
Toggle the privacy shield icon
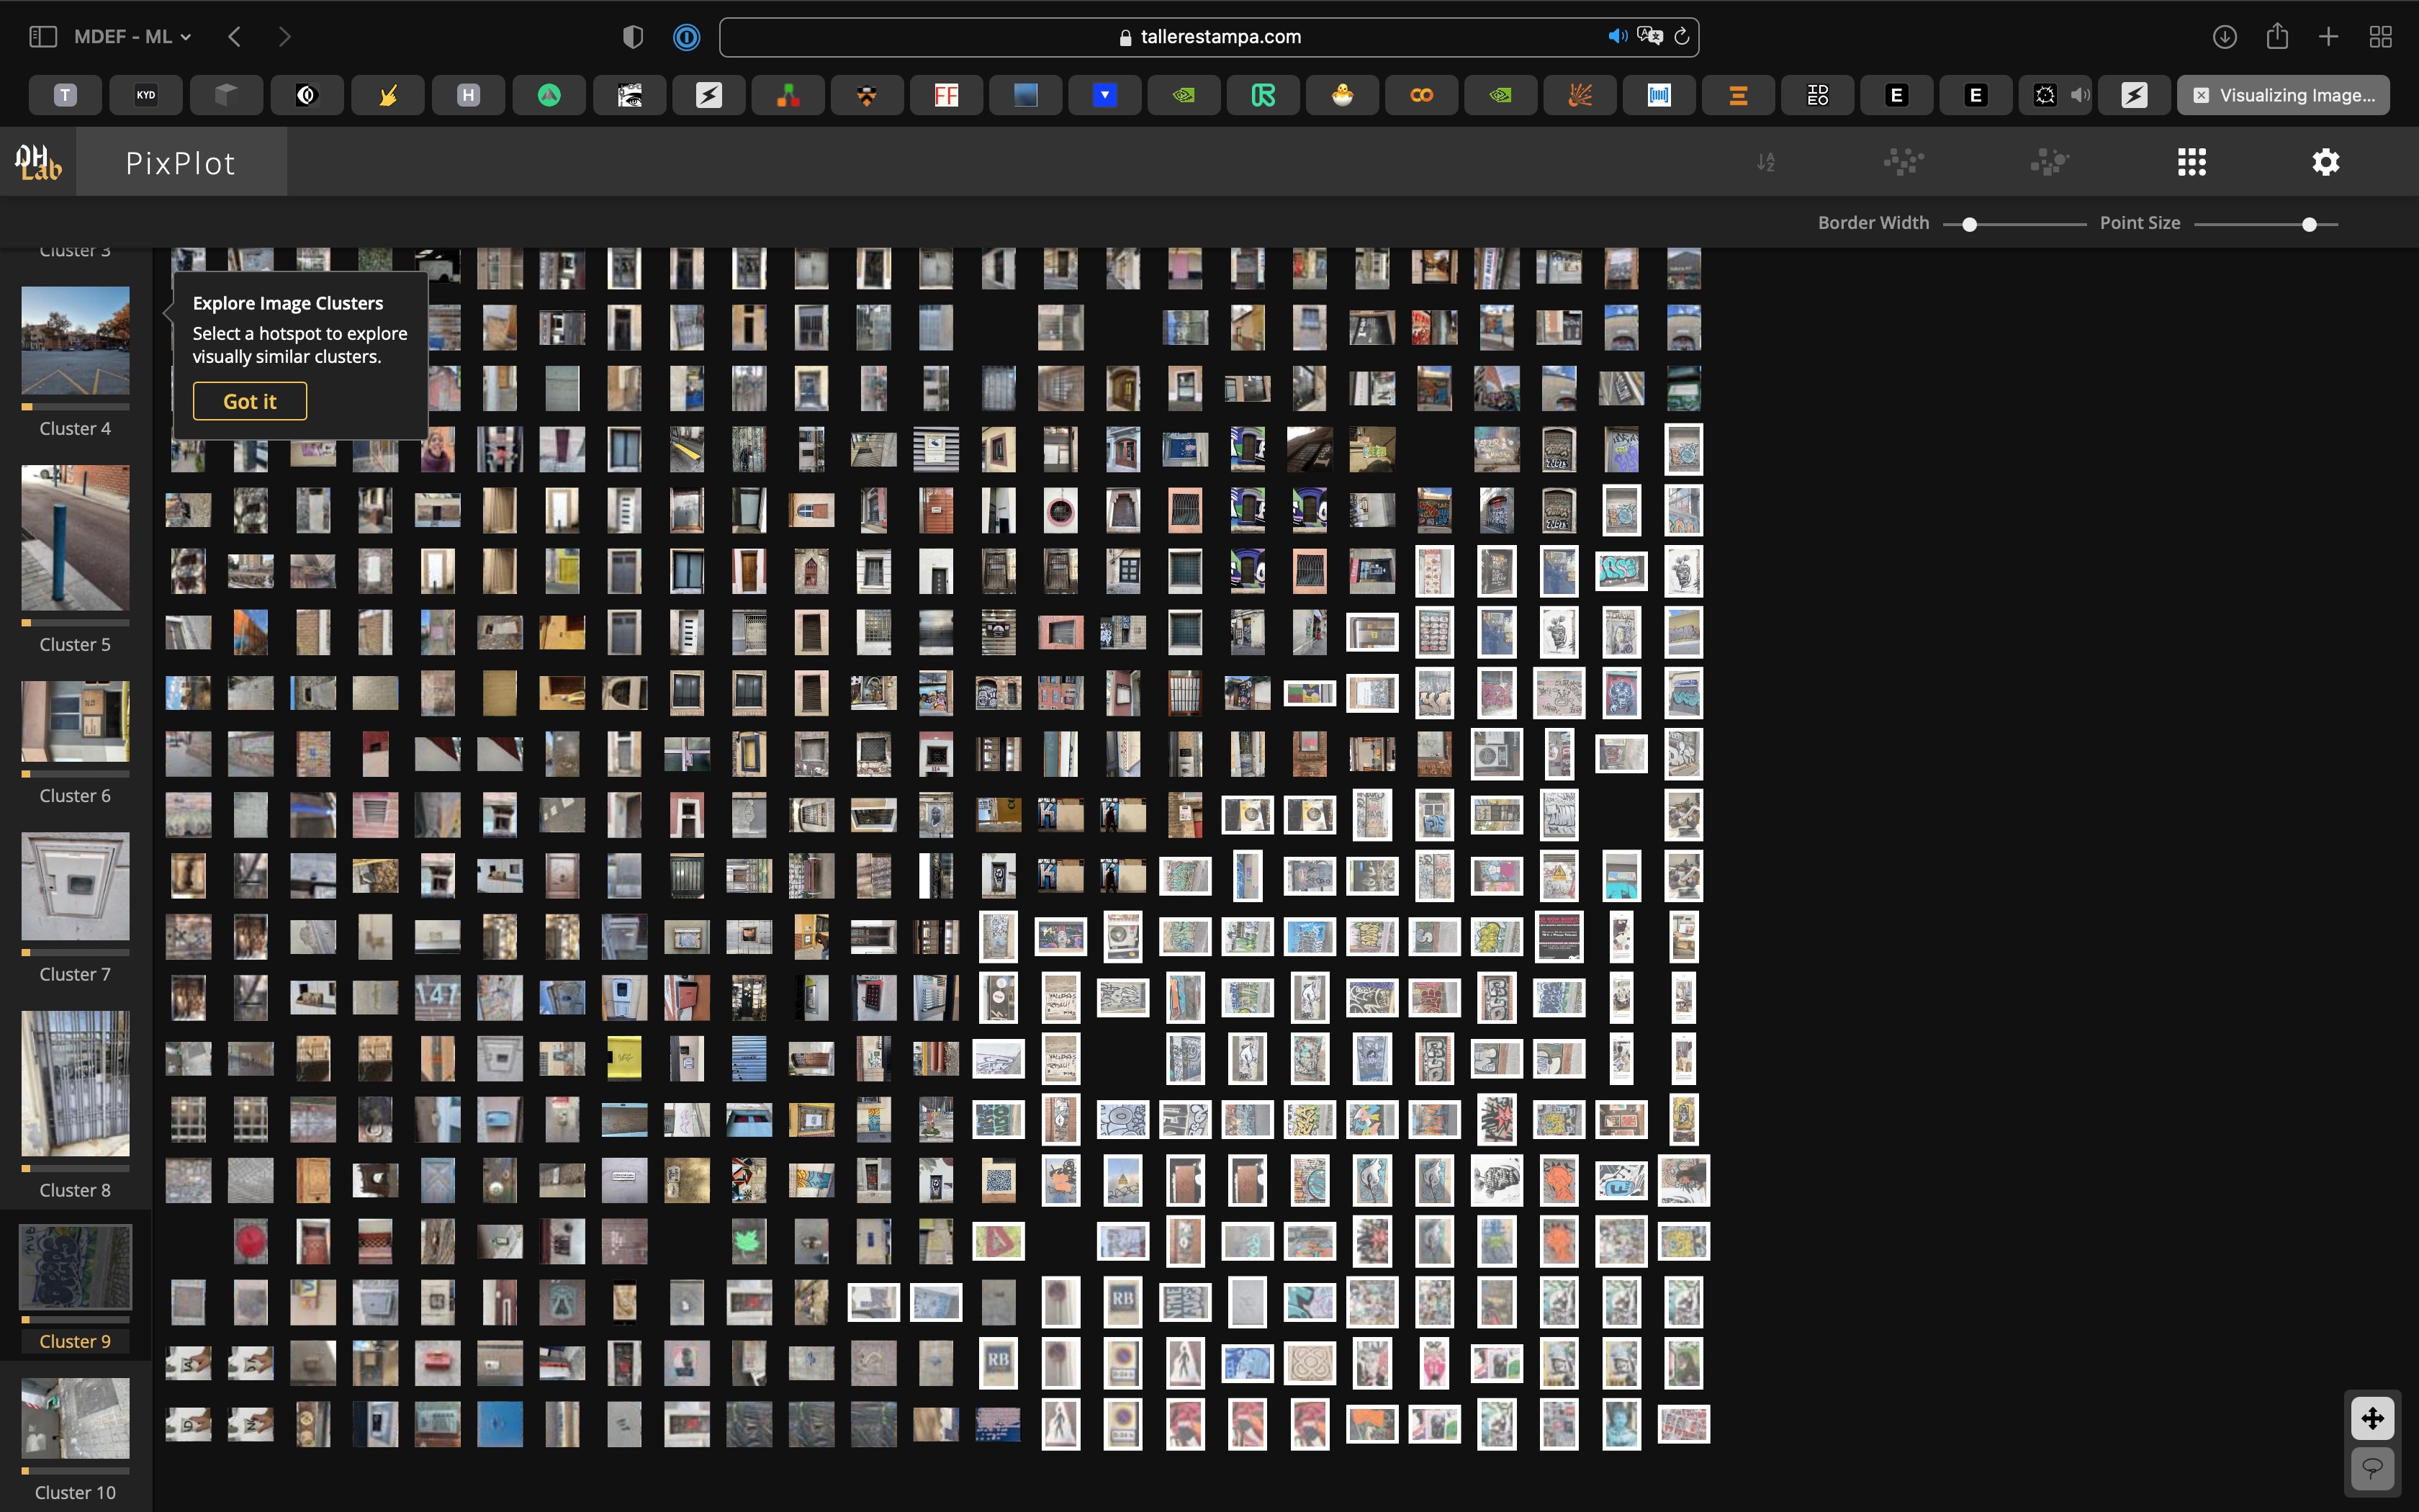click(x=633, y=37)
